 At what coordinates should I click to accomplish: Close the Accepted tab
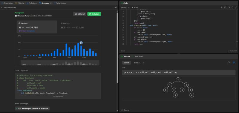click(51, 3)
